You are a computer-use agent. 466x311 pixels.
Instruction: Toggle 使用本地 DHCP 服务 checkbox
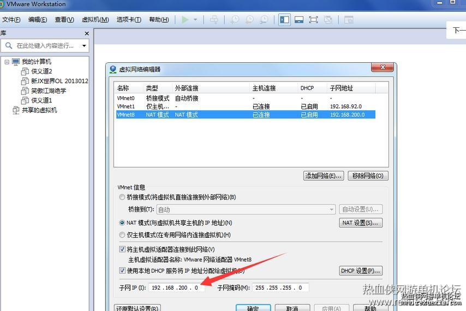click(122, 271)
